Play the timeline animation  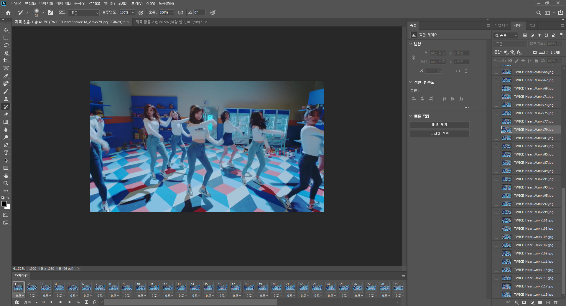61,302
